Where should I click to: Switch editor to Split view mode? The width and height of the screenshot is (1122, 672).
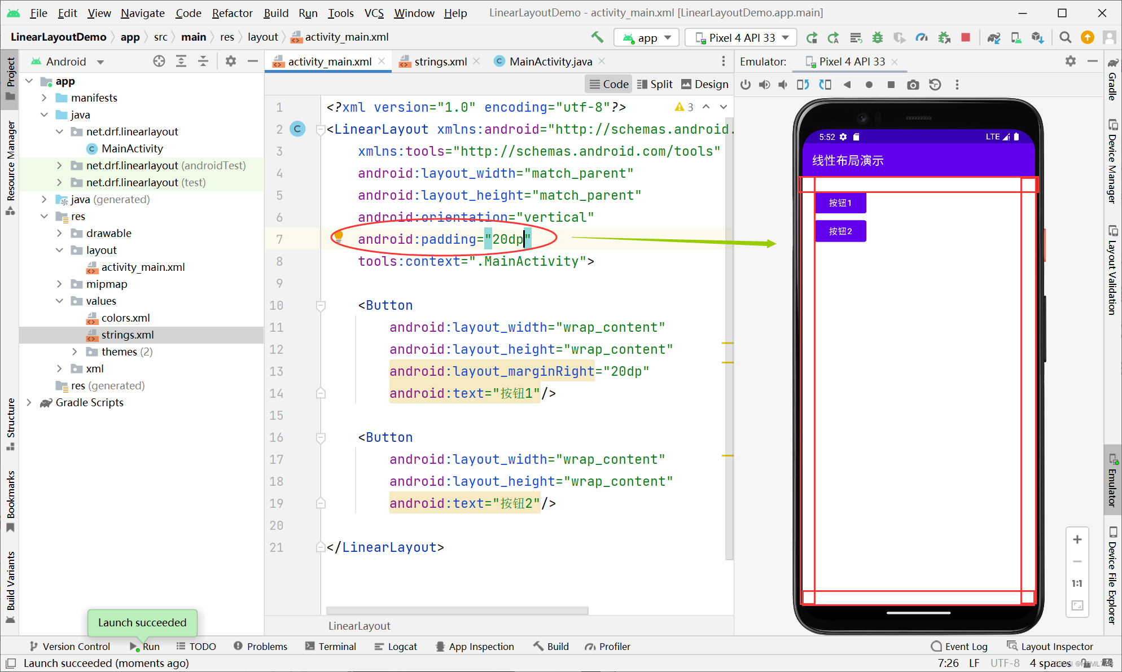tap(655, 84)
